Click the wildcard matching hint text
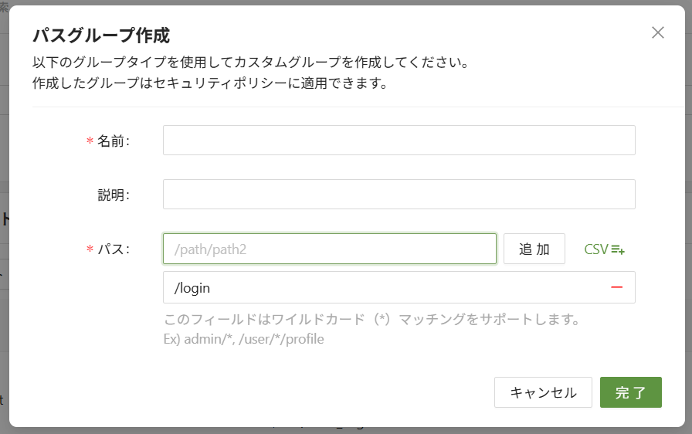692x434 pixels. point(371,319)
